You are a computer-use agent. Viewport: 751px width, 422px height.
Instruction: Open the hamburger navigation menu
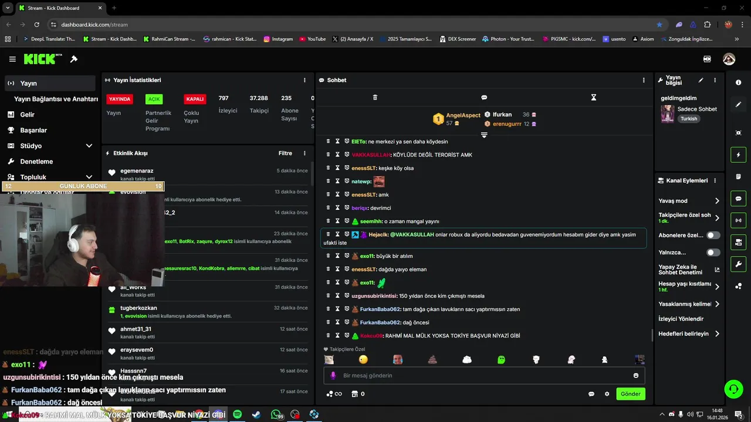click(12, 59)
